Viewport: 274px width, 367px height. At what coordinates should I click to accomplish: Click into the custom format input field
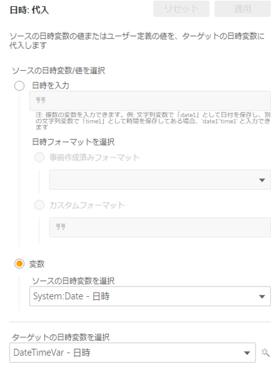(x=160, y=227)
